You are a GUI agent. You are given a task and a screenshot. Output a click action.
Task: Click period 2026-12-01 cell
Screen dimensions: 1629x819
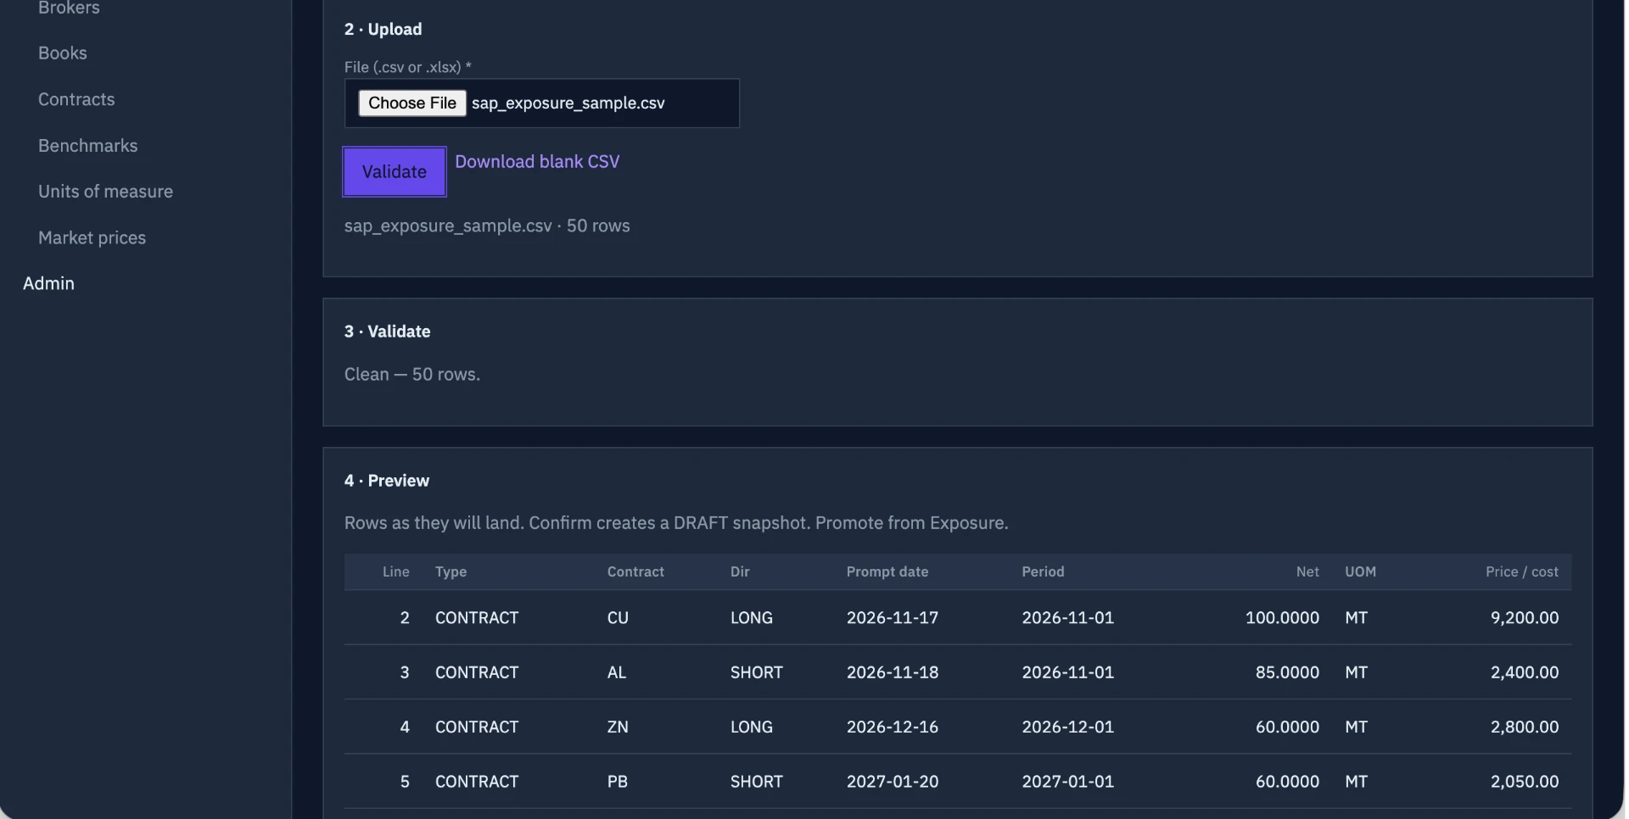click(1067, 727)
